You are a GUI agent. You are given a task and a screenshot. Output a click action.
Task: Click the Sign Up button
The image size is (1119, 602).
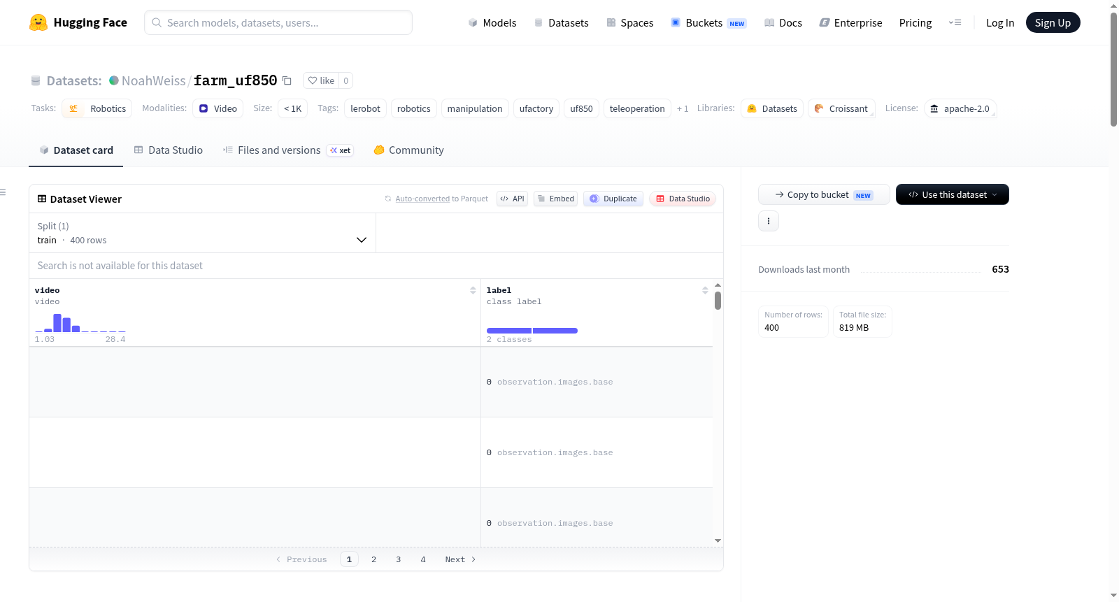click(1053, 22)
